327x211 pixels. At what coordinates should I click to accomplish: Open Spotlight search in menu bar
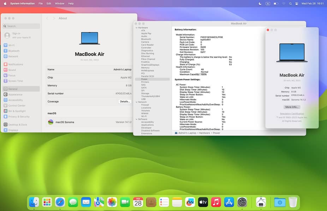[x=291, y=4]
